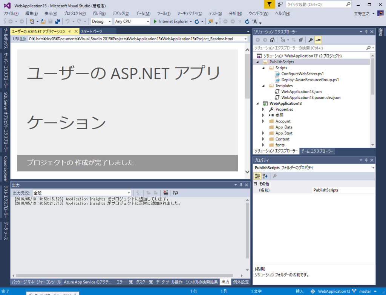Viewport: 386px width, 295px height.
Task: Open Properties via the wrench icon in Solution Explorer toolbar
Action: (311, 40)
